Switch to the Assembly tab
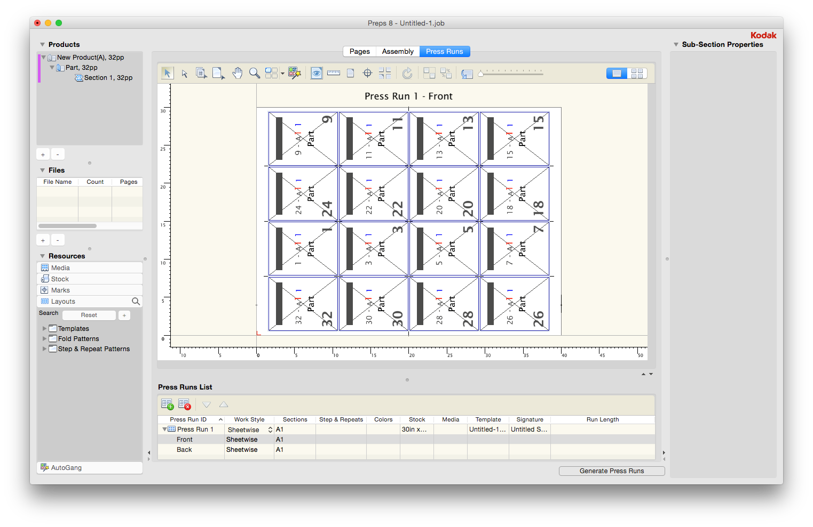This screenshot has width=813, height=527. (398, 52)
